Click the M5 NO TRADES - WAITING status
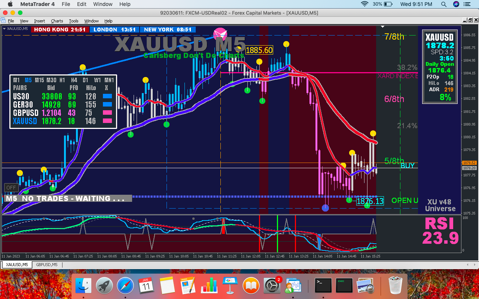Screen dimensions: 479x299 click(67, 198)
